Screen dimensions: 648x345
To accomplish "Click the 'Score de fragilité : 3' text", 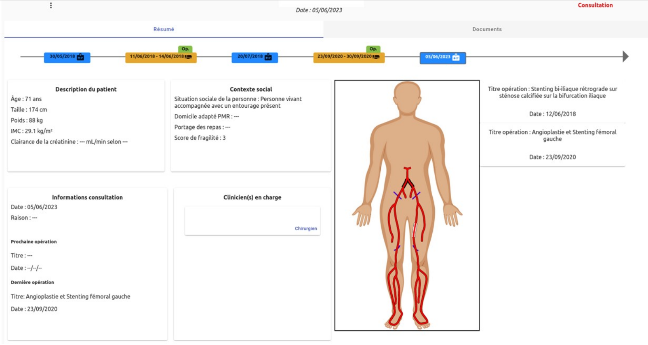I will coord(200,138).
